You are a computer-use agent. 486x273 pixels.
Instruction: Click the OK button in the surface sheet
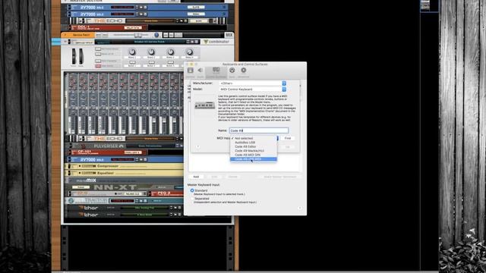288,147
